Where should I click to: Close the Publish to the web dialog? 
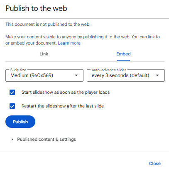point(155,163)
